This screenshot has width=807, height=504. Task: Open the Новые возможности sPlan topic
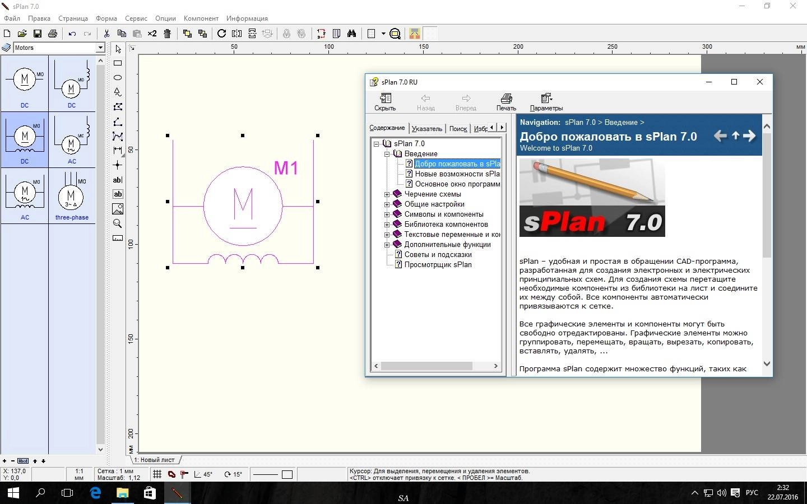coord(457,174)
